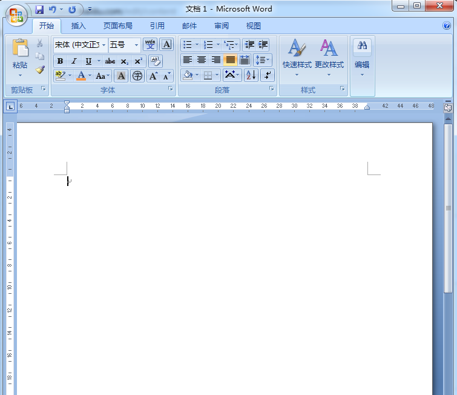Screen dimensions: 457x395
Task: Apply borders to the paragraph
Action: pyautogui.click(x=208, y=75)
